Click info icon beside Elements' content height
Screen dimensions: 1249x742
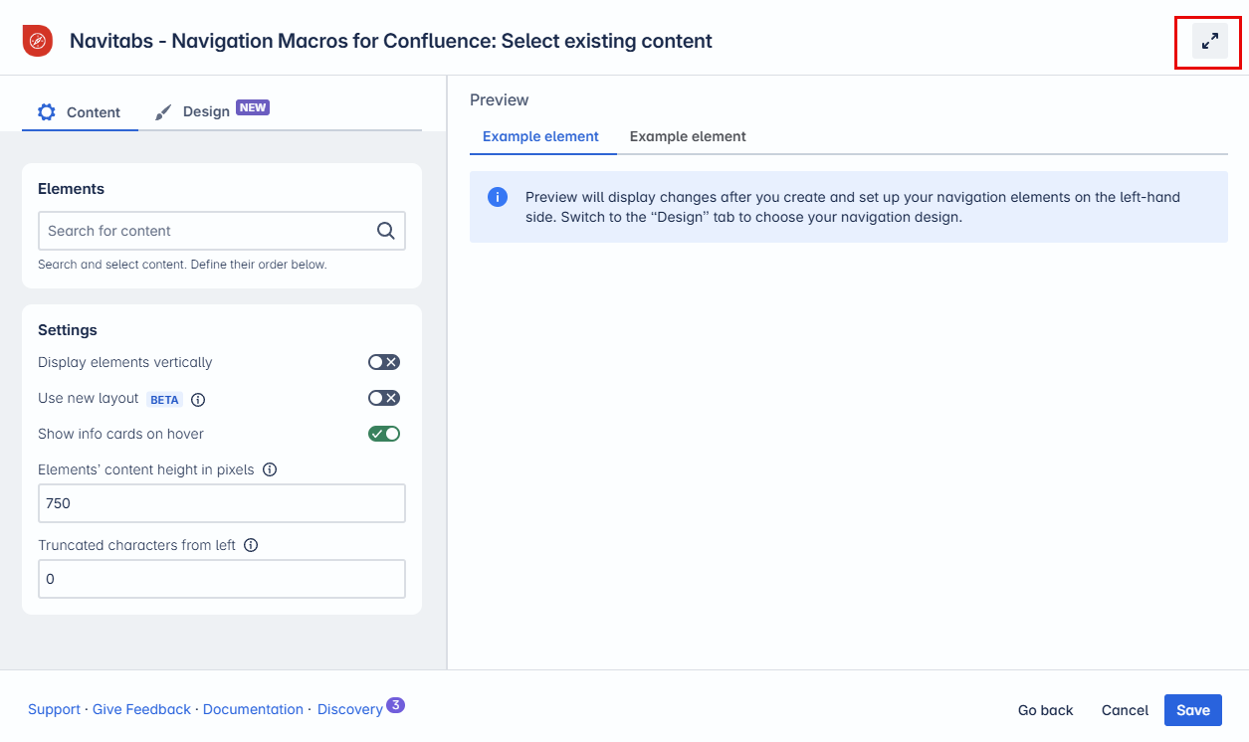[270, 469]
